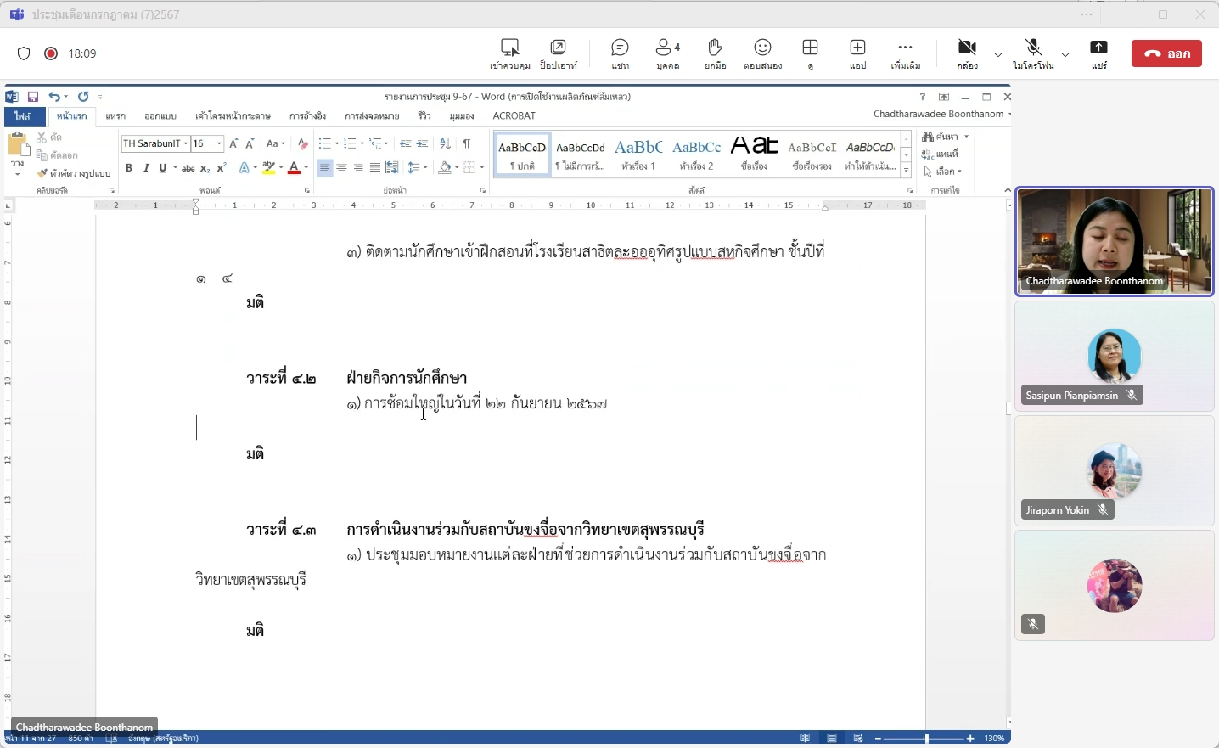Open the view (ดู) layout options
This screenshot has width=1219, height=748.
click(811, 53)
